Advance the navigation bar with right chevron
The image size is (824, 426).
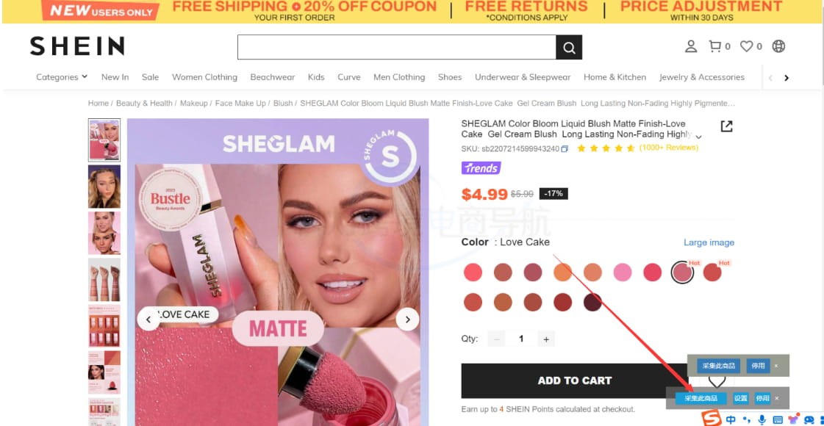787,78
